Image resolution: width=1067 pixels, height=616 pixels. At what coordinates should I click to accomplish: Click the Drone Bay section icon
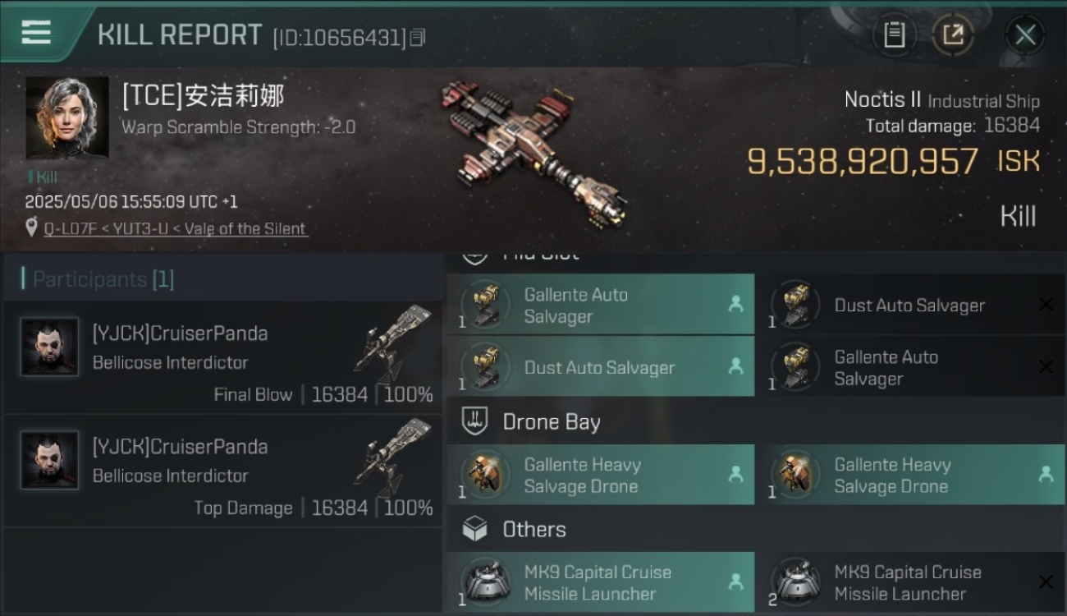pos(475,422)
